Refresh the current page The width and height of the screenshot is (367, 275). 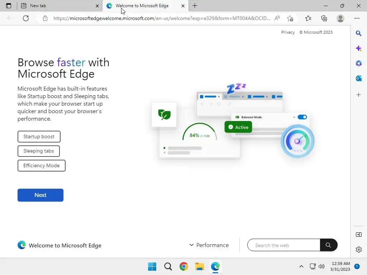click(26, 18)
